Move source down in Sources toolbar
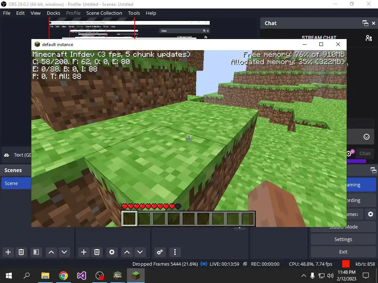378x283 pixels. 140,252
